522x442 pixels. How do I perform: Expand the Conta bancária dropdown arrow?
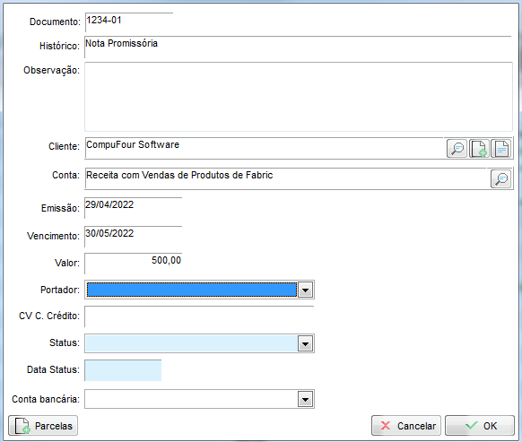coord(305,399)
